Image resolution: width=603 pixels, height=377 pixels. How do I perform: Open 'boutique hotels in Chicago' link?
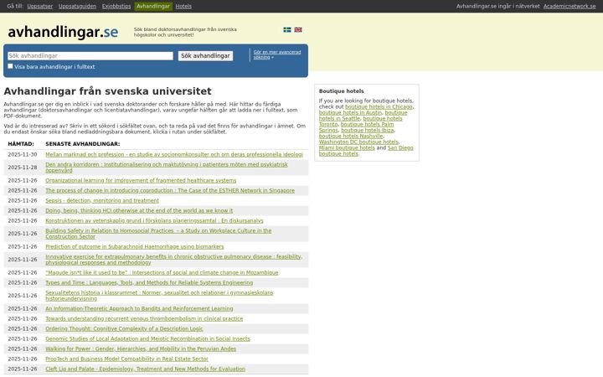(x=379, y=106)
